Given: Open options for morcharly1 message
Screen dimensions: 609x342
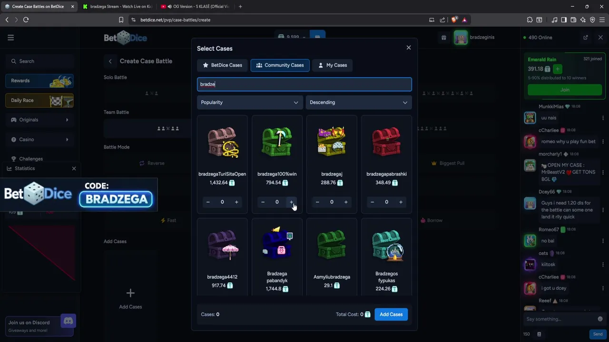Looking at the screenshot, I should pos(603,172).
